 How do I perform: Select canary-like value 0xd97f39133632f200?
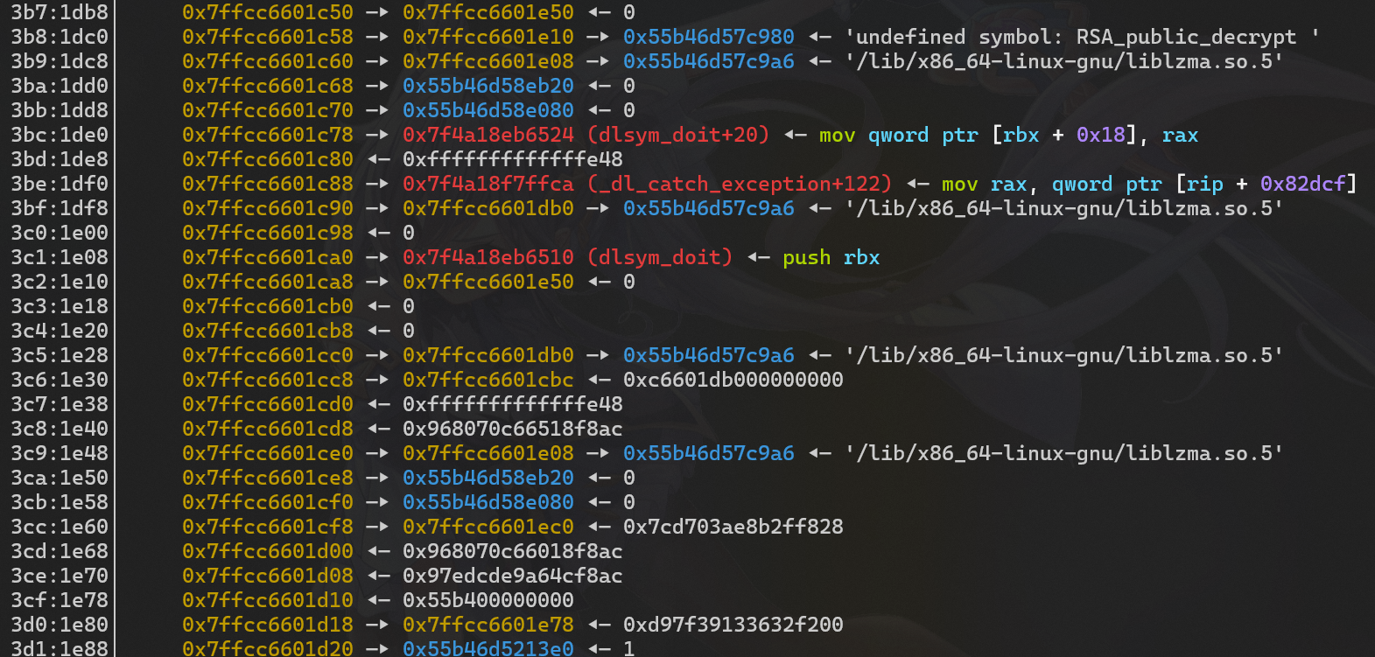pos(733,625)
